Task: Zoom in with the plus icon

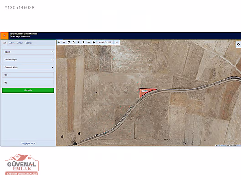Action: click(59, 42)
